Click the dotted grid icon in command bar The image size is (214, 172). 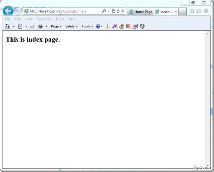pyautogui.click(x=142, y=26)
